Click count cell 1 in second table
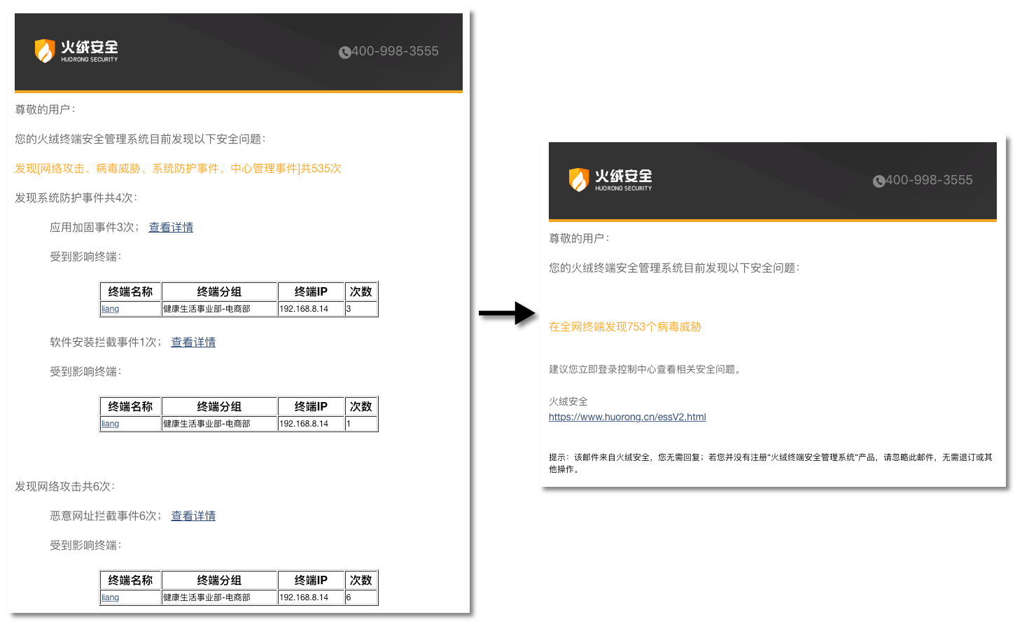Image resolution: width=1015 pixels, height=622 pixels. click(361, 424)
